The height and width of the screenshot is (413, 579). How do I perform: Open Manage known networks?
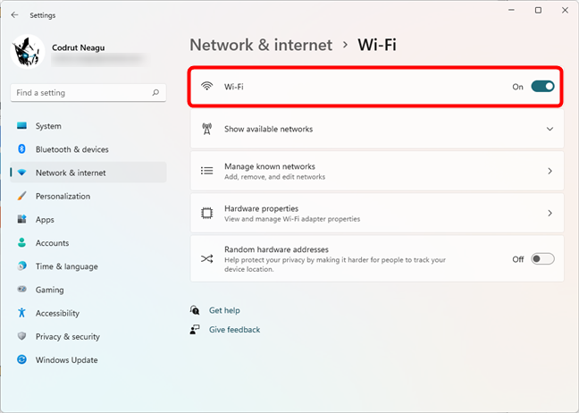(x=377, y=171)
